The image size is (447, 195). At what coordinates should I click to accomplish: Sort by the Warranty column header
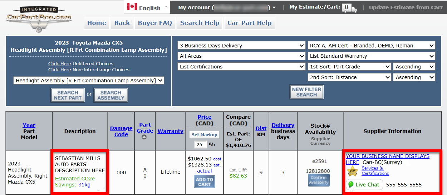pos(171,131)
